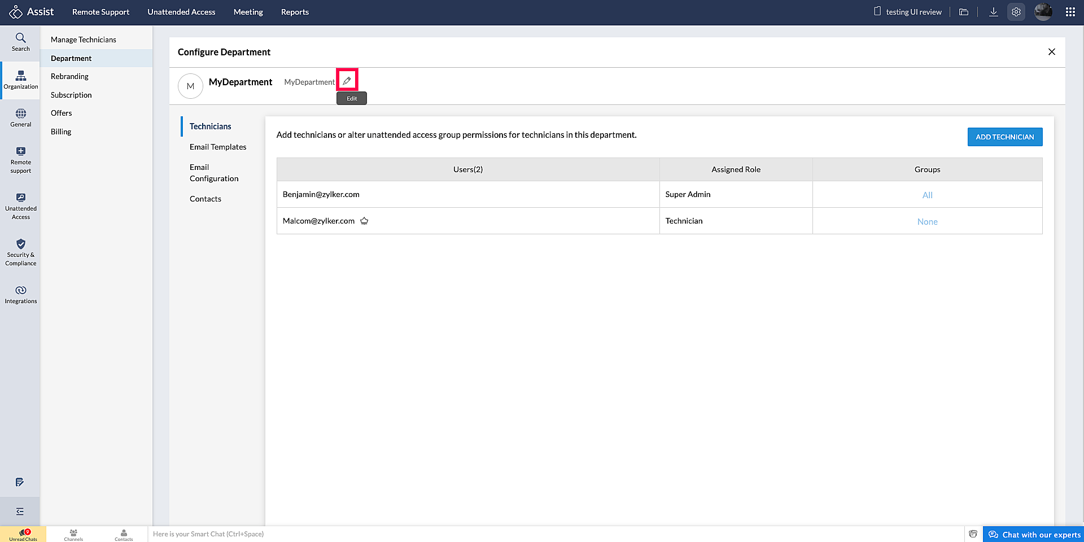Select Subscription in the side menu
This screenshot has width=1084, height=542.
point(97,95)
